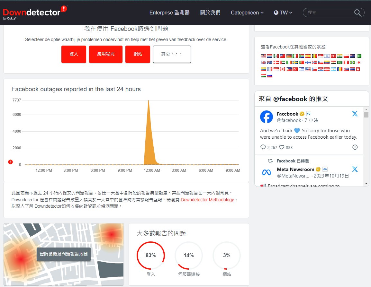
Task: Click the globe icon next to TW
Action: click(276, 13)
